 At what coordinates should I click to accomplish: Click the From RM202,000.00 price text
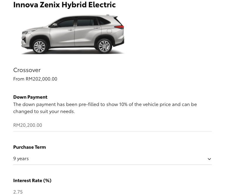point(35,79)
